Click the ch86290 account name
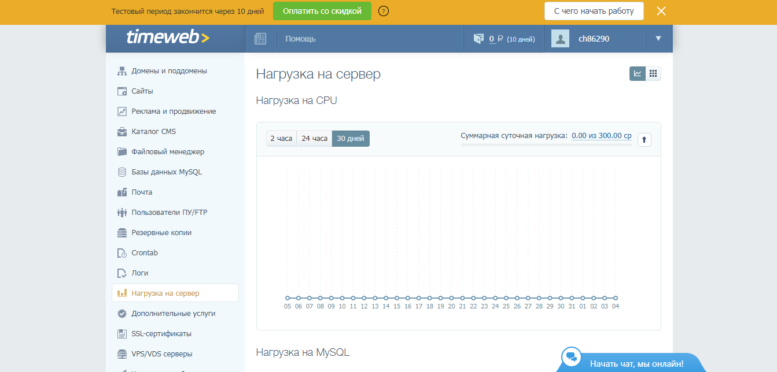This screenshot has width=777, height=372. click(x=594, y=39)
